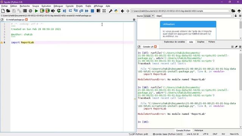Click line 8 warning triangle in editor

(x=2, y=42)
